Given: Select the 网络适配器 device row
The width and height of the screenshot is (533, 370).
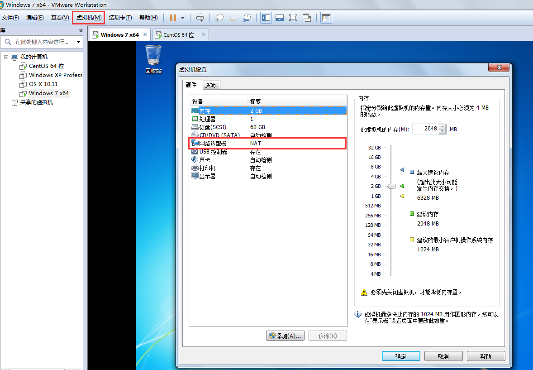Looking at the screenshot, I should pyautogui.click(x=268, y=143).
